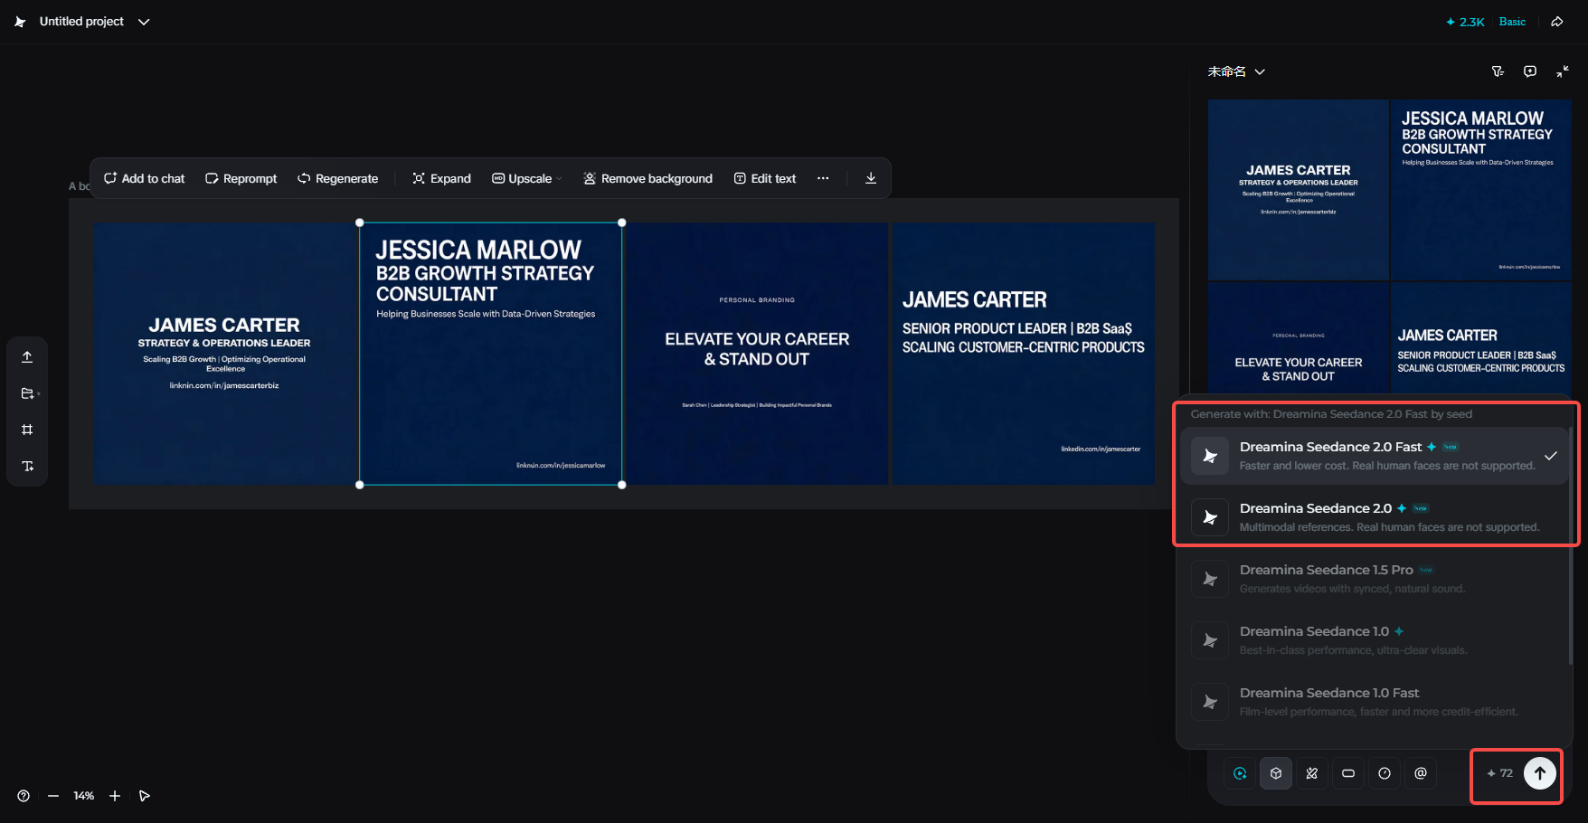Open Jessica Marlow thumbnail in chat
This screenshot has height=823, width=1588.
tap(1481, 190)
